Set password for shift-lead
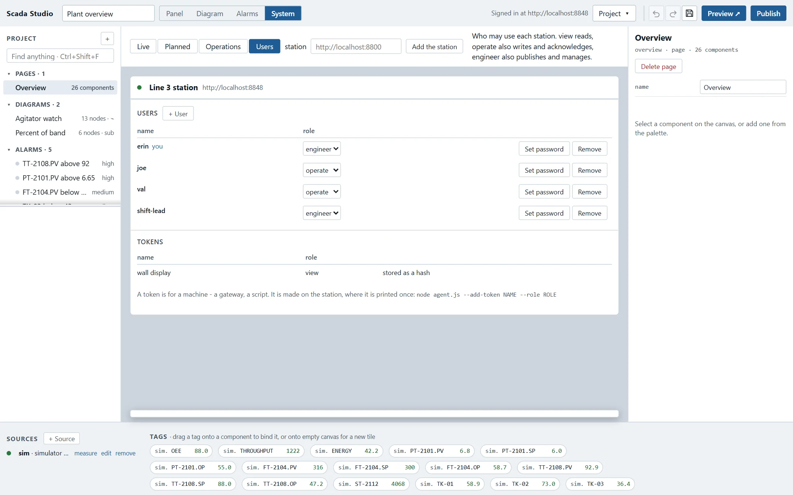This screenshot has width=793, height=495. click(544, 213)
